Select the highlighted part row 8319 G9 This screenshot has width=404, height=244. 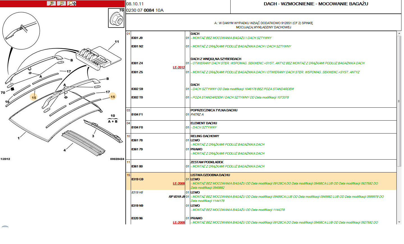137,179
